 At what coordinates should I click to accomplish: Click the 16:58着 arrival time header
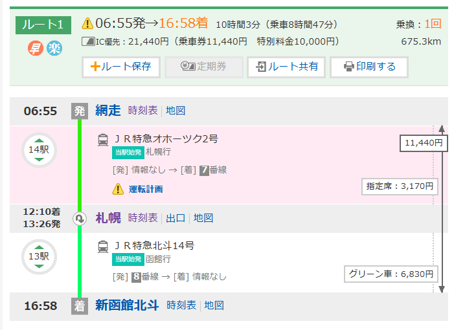pos(183,23)
